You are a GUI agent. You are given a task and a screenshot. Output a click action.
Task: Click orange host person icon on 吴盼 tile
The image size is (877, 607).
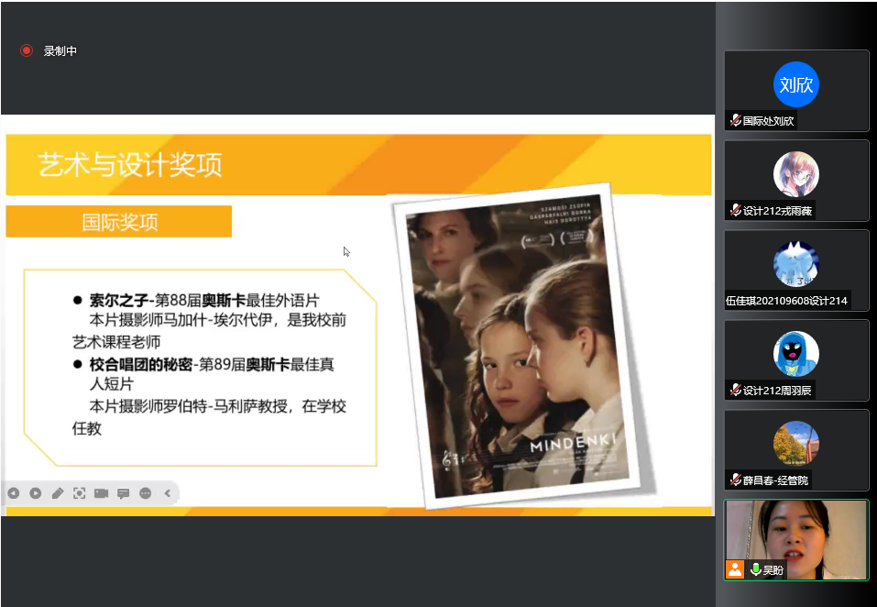click(735, 569)
